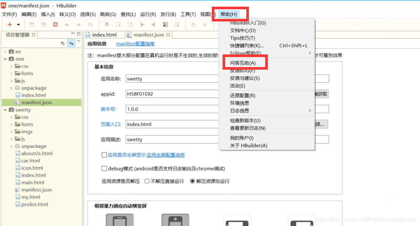Click the next annotation (down arrow) icon
Screen dimensions: 420x226
[x=130, y=25]
